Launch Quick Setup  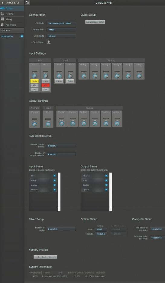click(95, 22)
